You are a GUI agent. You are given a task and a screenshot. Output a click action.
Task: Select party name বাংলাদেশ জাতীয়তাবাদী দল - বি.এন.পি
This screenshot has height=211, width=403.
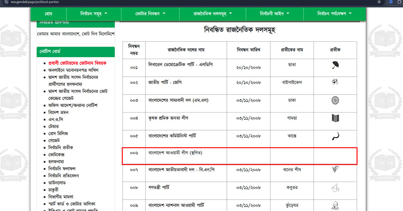(x=181, y=170)
